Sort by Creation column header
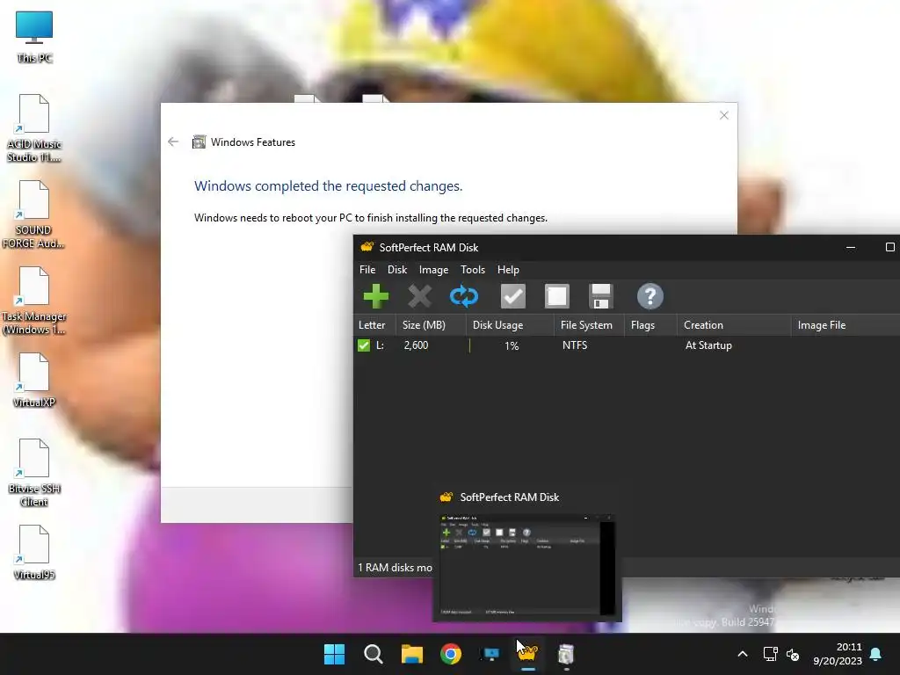The width and height of the screenshot is (900, 675). 734,325
